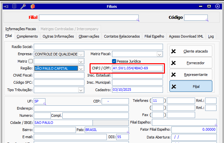The height and width of the screenshot is (143, 224).
Task: Click the second Rml. extension field
Action: tap(211, 108)
